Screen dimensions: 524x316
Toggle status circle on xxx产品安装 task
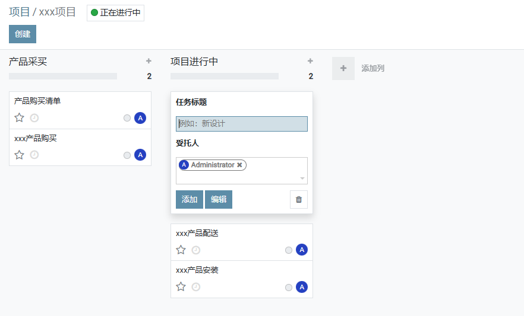click(x=289, y=288)
